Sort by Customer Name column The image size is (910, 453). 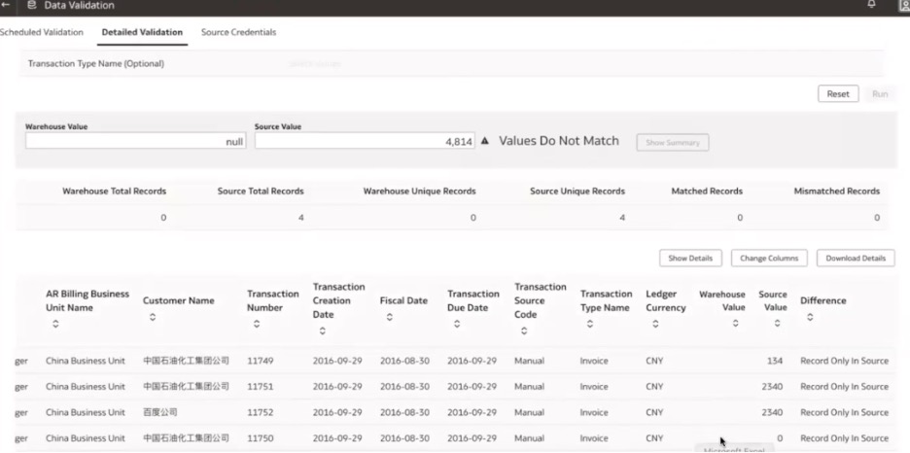[153, 317]
